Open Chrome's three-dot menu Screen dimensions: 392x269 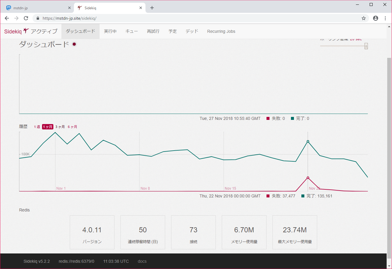tap(385, 18)
